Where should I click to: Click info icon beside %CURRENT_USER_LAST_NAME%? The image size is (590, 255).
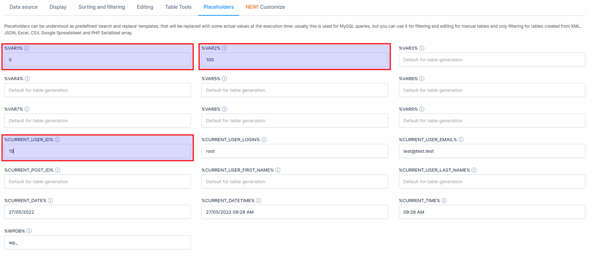click(474, 170)
